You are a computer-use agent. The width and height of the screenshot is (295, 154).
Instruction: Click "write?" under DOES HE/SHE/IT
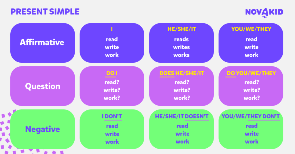pyautogui.click(x=181, y=90)
